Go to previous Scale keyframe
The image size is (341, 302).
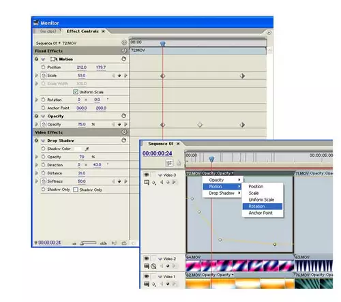(x=113, y=76)
